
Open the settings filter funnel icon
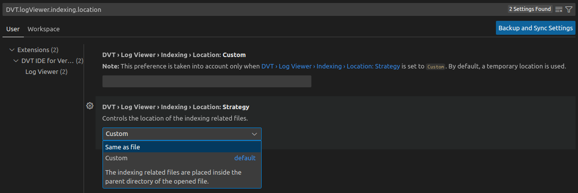(x=569, y=9)
